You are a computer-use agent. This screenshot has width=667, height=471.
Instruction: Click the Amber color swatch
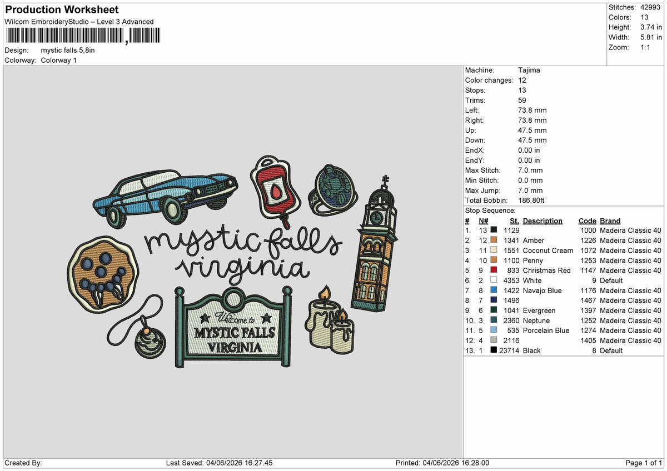pos(494,240)
